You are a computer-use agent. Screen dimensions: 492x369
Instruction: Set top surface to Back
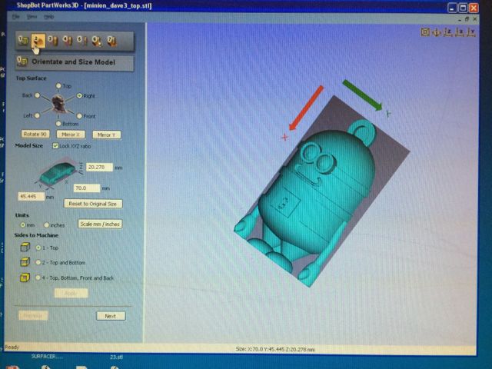[x=37, y=95]
